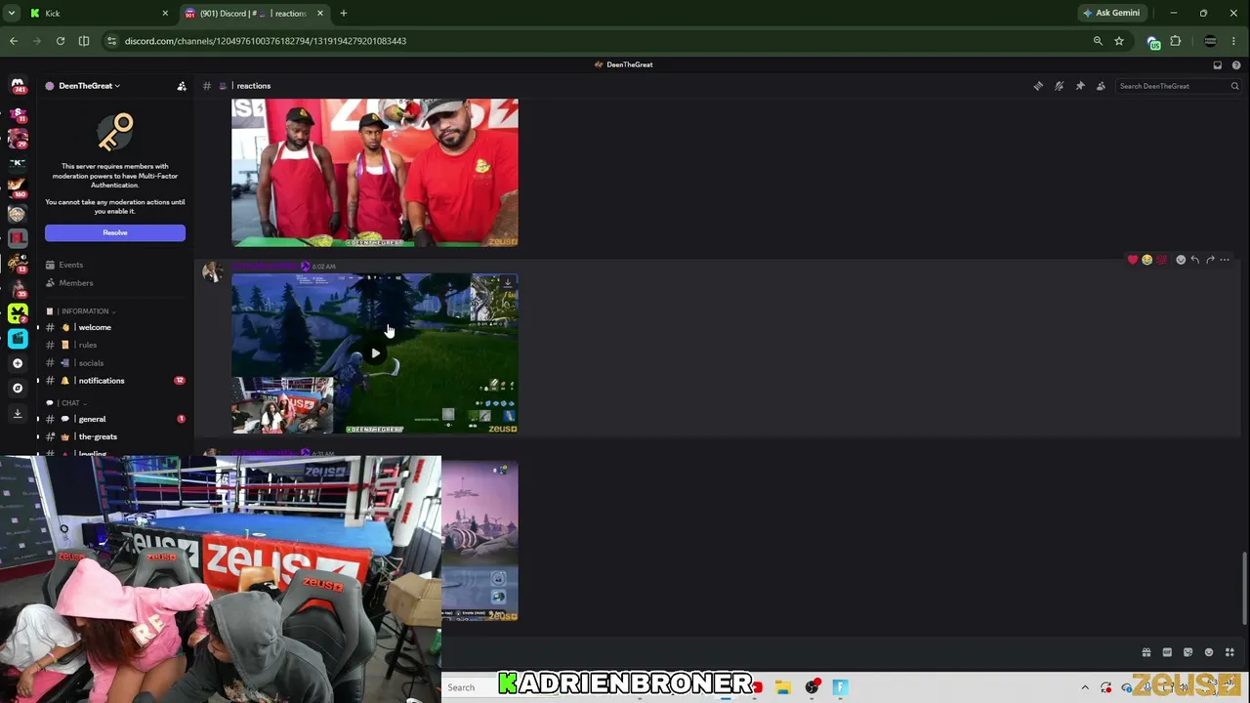
Task: Open Discord inbox icon
Action: 1217,64
